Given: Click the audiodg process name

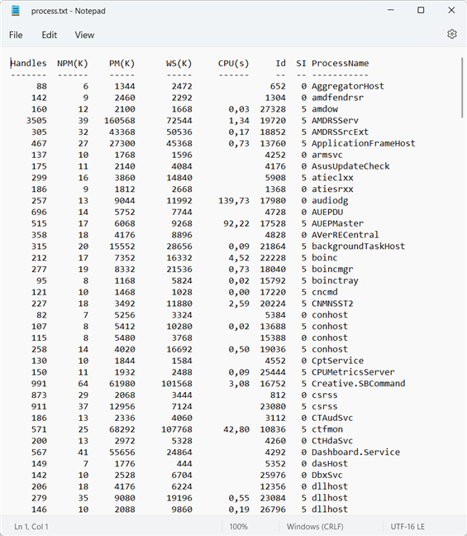Looking at the screenshot, I should coord(330,201).
